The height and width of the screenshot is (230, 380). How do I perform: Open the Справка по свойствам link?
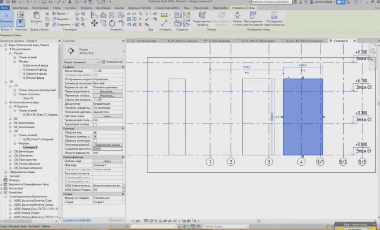point(77,220)
